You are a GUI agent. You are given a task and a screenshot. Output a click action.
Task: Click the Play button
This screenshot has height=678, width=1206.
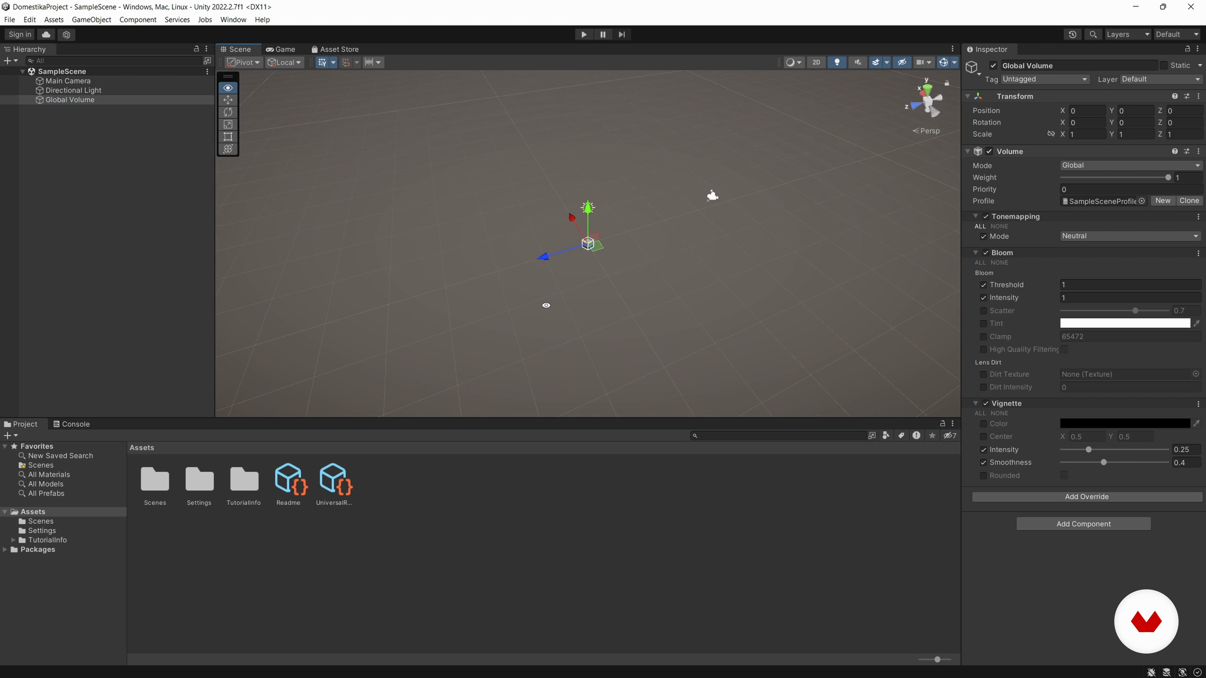point(583,34)
